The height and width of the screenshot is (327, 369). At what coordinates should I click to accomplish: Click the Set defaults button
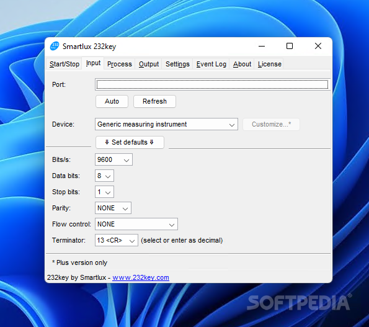point(130,143)
